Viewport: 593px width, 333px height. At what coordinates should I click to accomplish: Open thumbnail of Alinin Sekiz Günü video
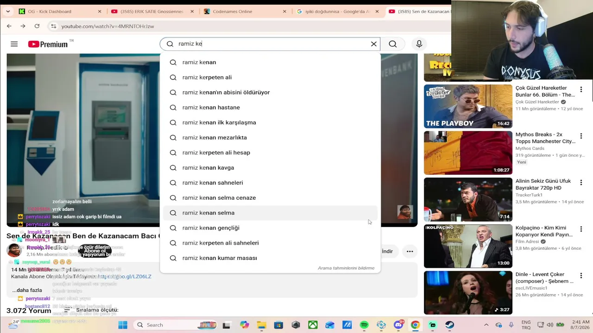pos(468,199)
